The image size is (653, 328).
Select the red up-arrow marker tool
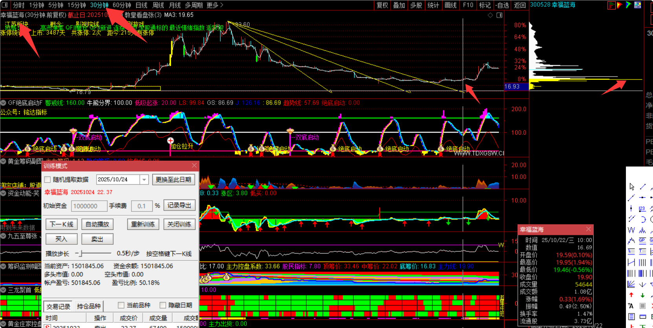click(631, 295)
